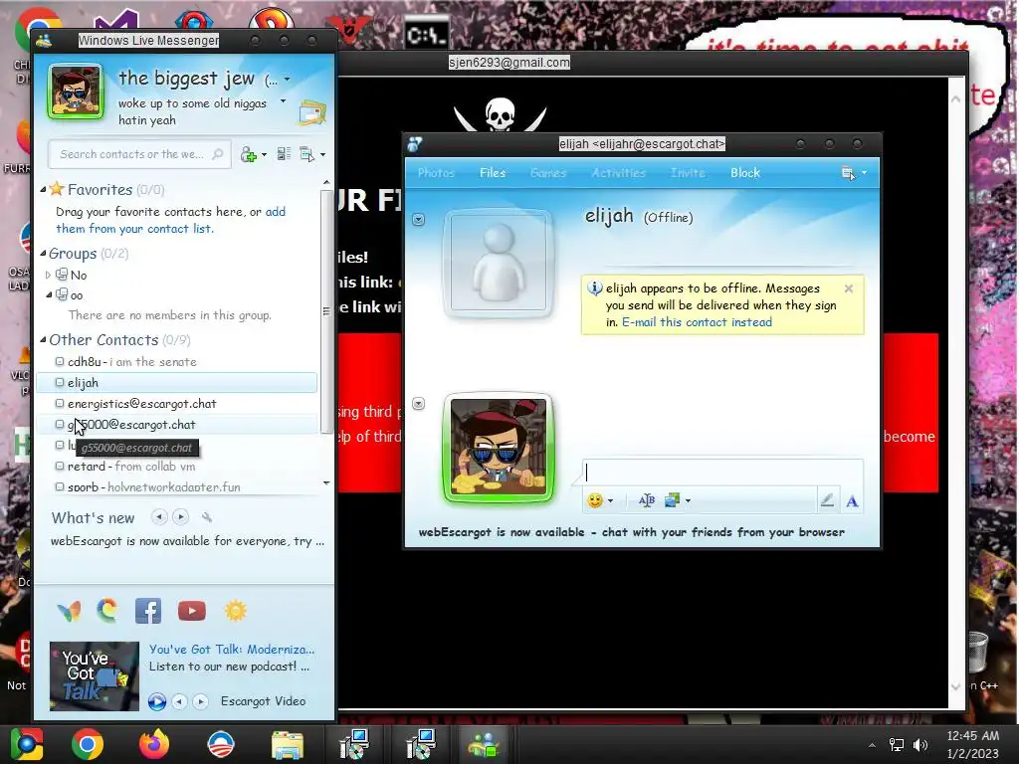Image resolution: width=1019 pixels, height=764 pixels.
Task: Open the Games menu in chat window
Action: [x=548, y=173]
